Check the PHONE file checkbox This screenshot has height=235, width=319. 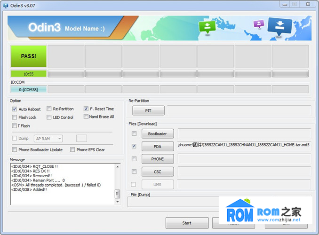(x=134, y=159)
